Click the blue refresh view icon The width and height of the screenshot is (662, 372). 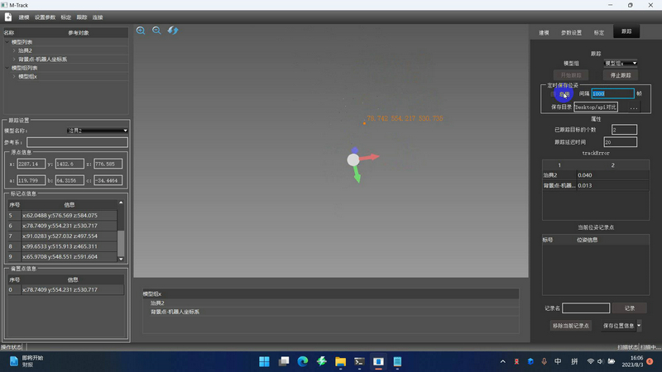173,31
